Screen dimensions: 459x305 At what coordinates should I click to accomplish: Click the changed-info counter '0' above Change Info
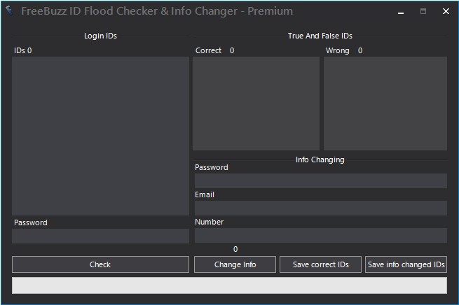(x=235, y=249)
